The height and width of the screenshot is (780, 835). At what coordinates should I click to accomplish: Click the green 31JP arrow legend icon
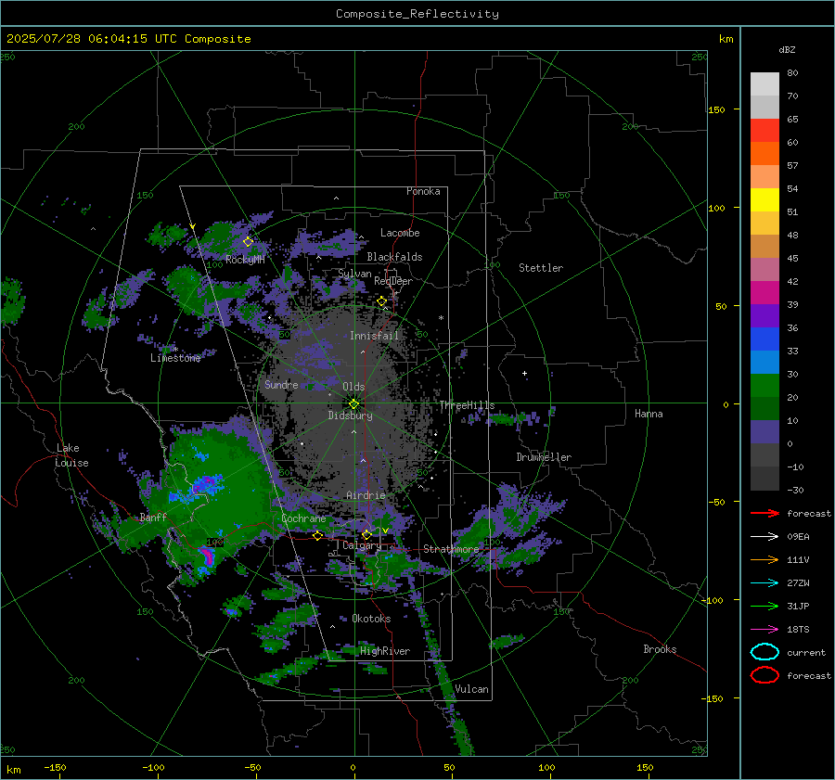click(x=764, y=606)
